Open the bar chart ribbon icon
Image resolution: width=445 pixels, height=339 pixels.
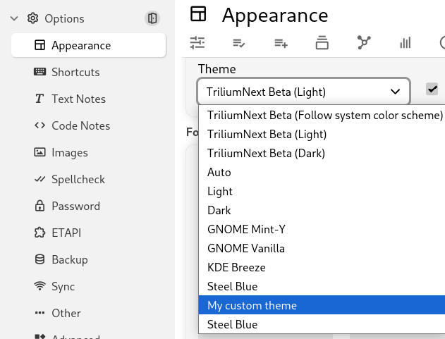coord(405,43)
